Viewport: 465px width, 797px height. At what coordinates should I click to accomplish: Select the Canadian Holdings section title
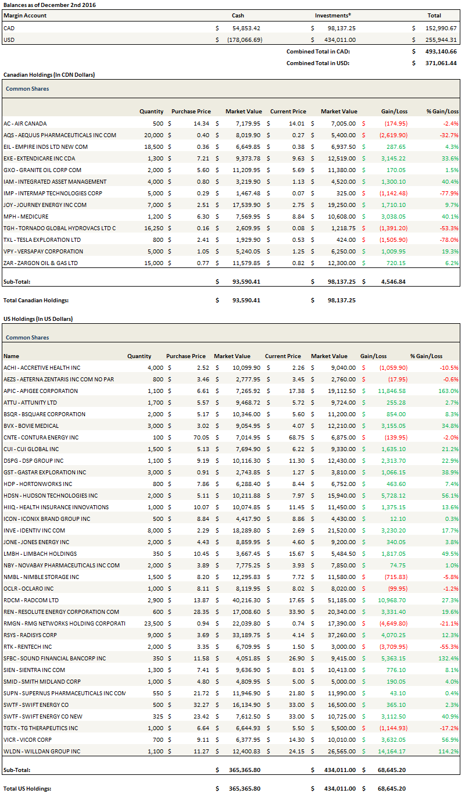49,74
